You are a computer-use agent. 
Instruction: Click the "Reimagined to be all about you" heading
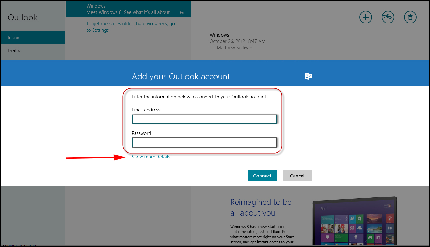click(261, 207)
